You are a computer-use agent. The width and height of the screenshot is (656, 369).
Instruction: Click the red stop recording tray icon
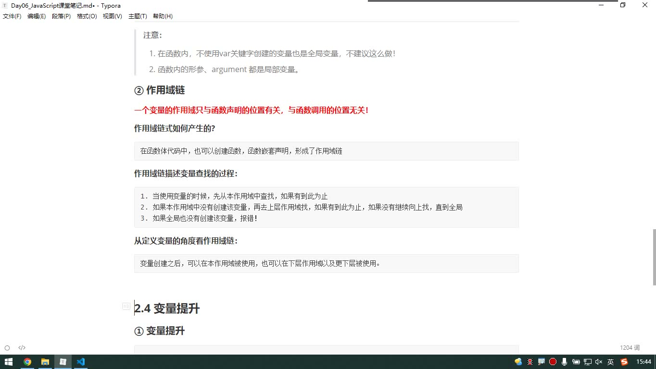pyautogui.click(x=553, y=362)
